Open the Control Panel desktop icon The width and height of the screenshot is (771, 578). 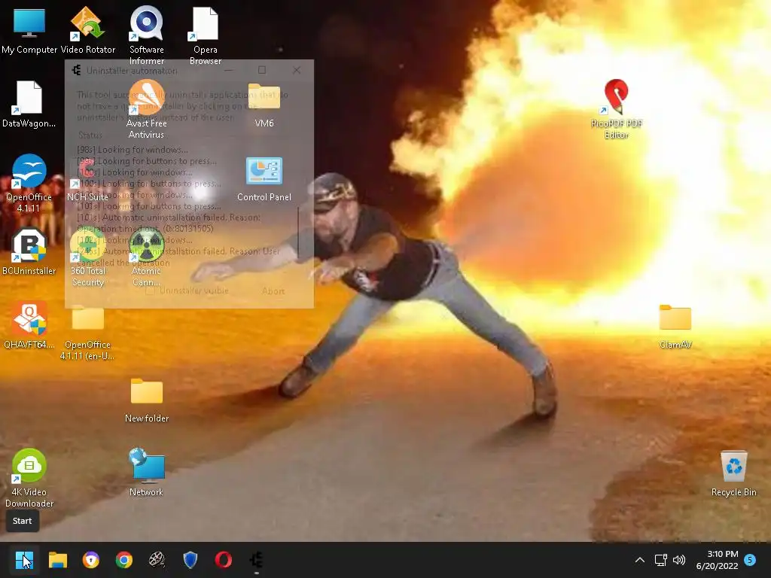pos(264,179)
